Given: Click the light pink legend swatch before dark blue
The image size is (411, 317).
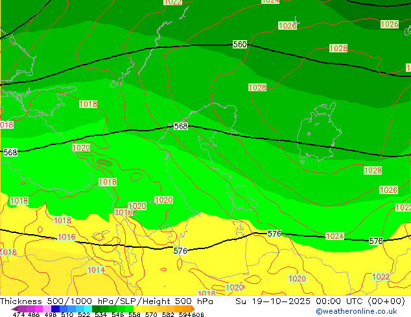Looking at the screenshot, I should [47, 309].
